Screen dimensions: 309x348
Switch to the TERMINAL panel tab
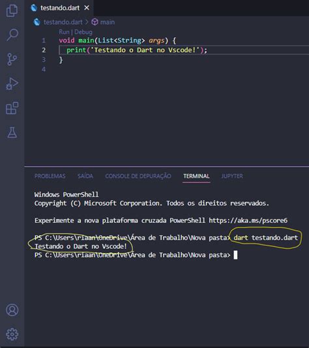pyautogui.click(x=196, y=176)
